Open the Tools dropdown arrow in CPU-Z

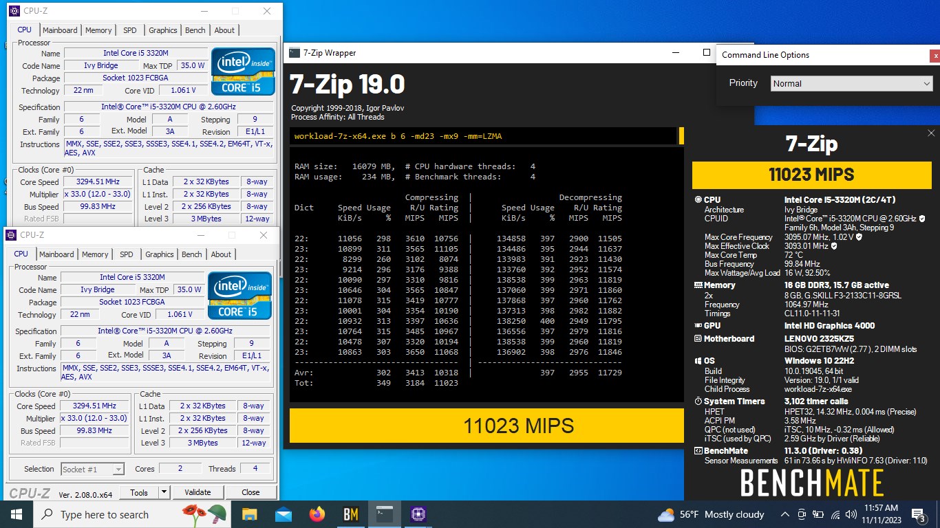164,492
